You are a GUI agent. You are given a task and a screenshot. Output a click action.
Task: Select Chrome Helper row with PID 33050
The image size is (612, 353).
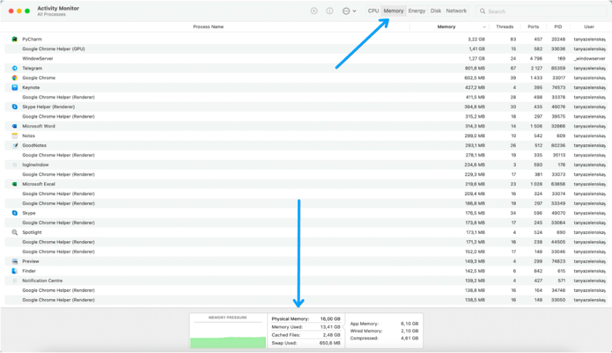(306, 300)
